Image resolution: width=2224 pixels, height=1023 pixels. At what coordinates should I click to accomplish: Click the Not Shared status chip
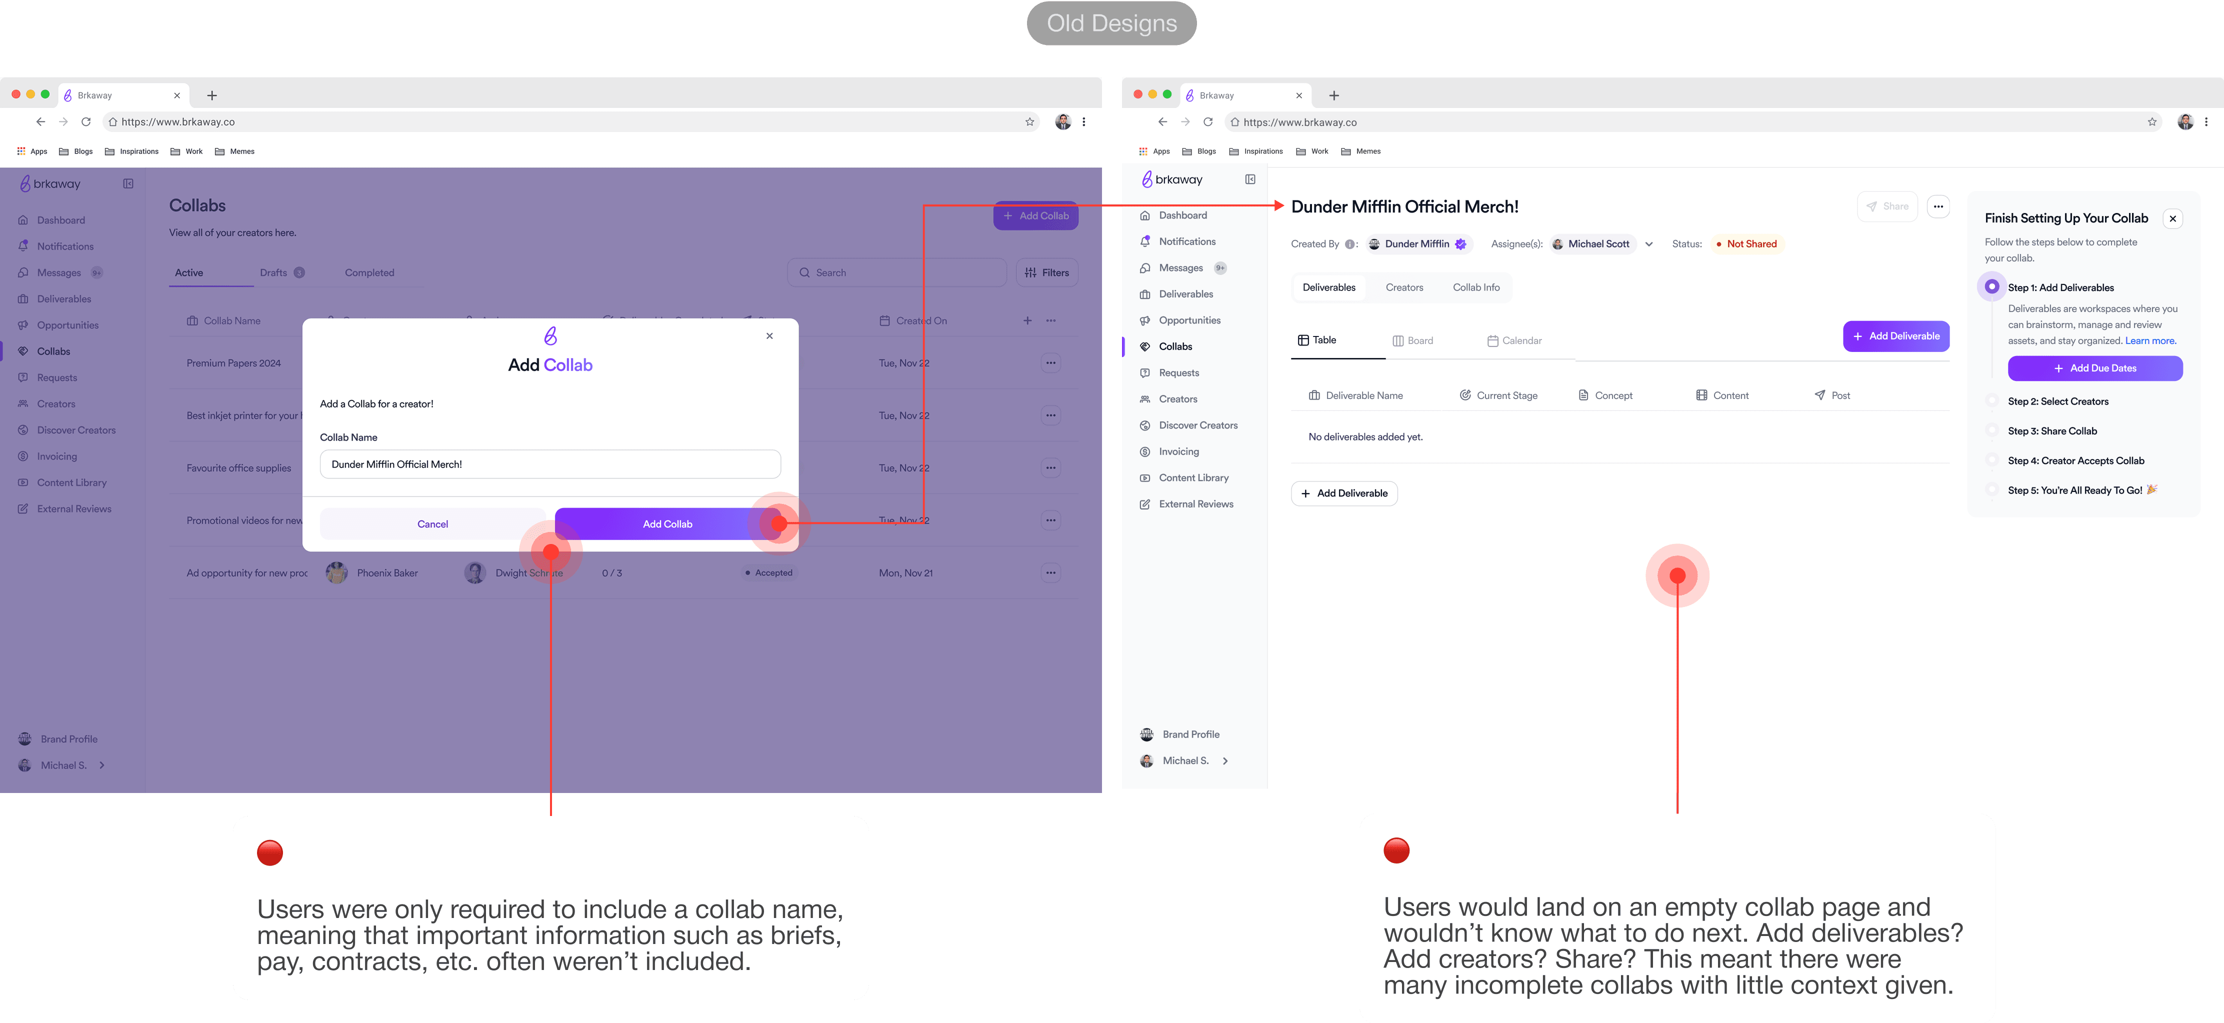[1746, 244]
